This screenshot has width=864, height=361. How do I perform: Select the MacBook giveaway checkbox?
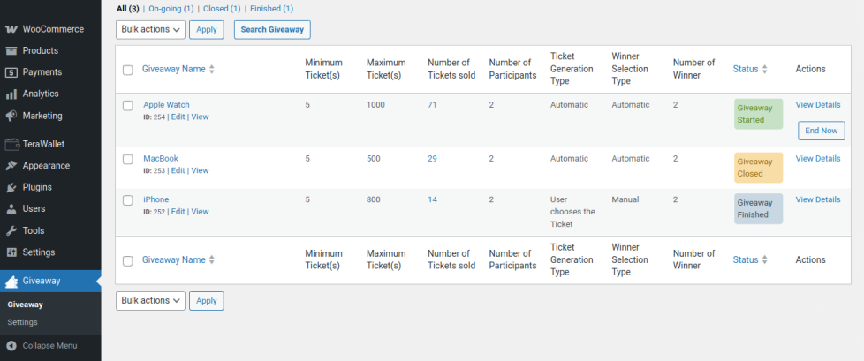pyautogui.click(x=128, y=160)
